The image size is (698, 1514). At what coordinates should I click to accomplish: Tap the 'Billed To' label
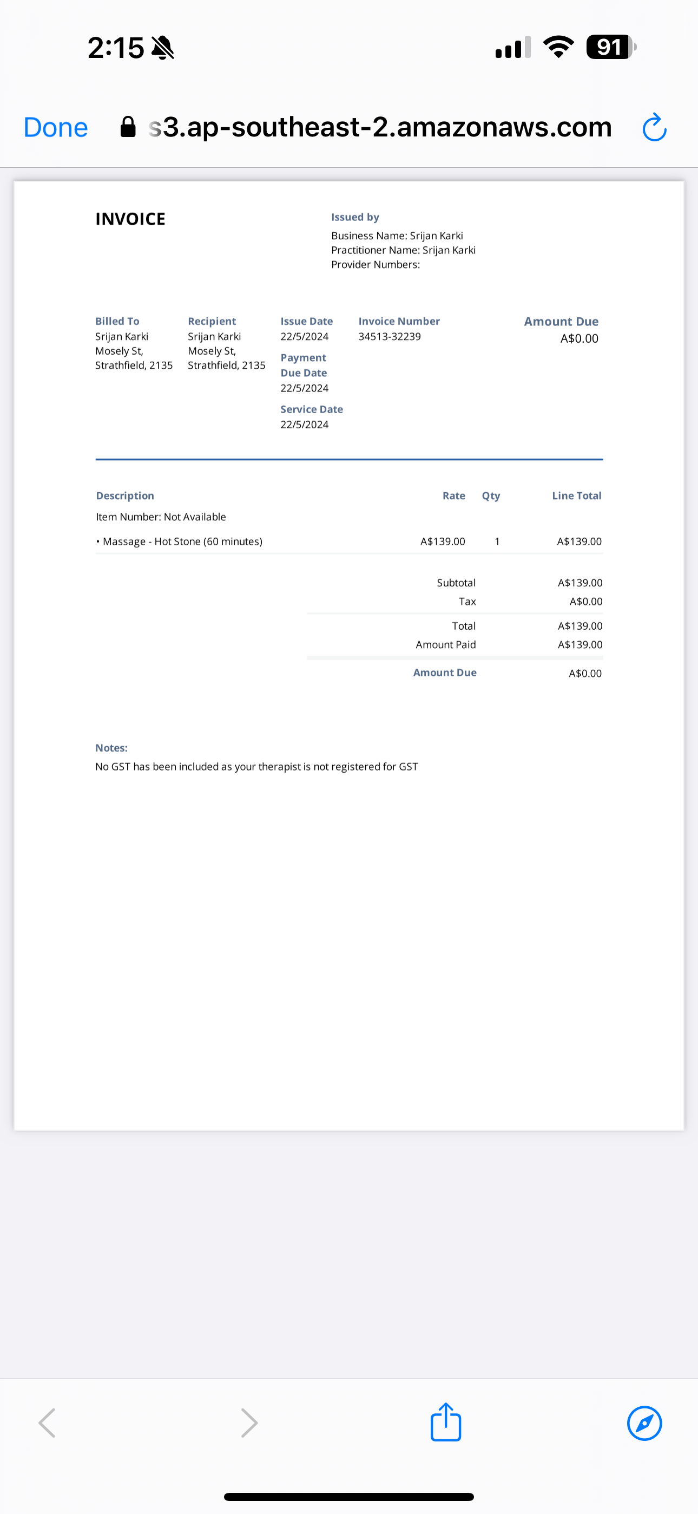point(117,322)
